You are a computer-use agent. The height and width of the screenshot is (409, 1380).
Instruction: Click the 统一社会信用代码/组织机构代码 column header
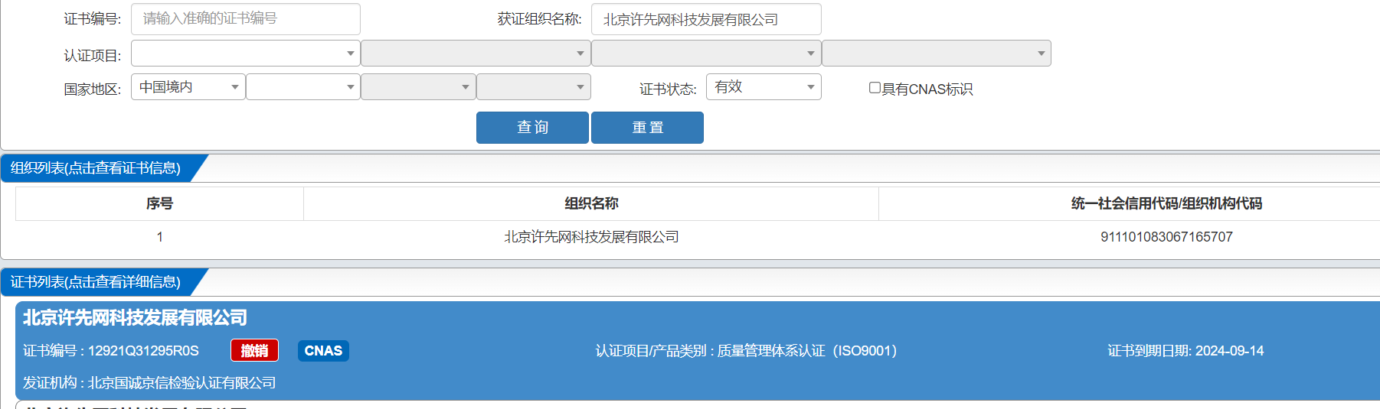pos(1166,203)
